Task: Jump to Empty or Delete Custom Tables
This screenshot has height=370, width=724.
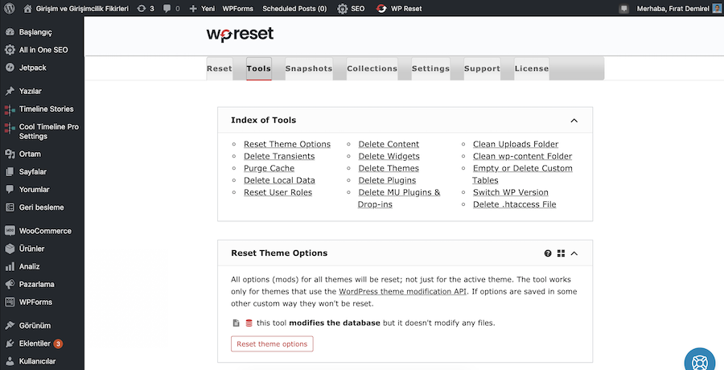Action: click(522, 175)
